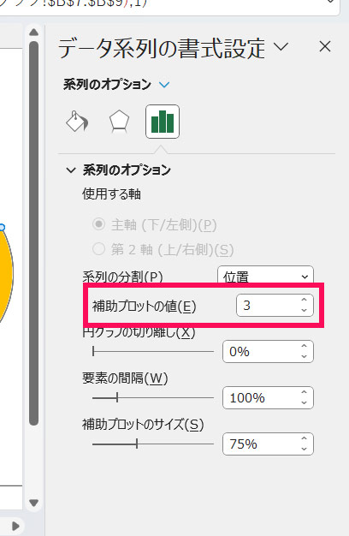Click the 円グラフの切り離し slider track
The image size is (349, 536).
[x=153, y=351]
